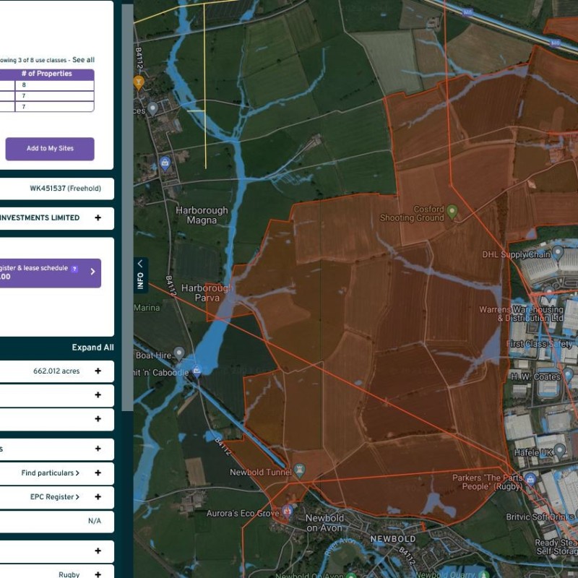Viewport: 578px width, 578px height.
Task: Click the info panel vertical scrollbar
Action: pyautogui.click(x=127, y=217)
